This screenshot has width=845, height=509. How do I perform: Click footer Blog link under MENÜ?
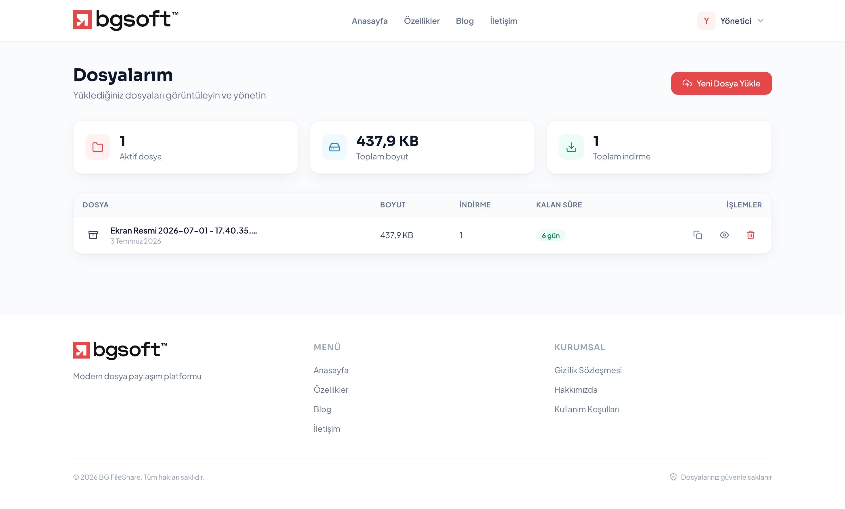pos(322,409)
